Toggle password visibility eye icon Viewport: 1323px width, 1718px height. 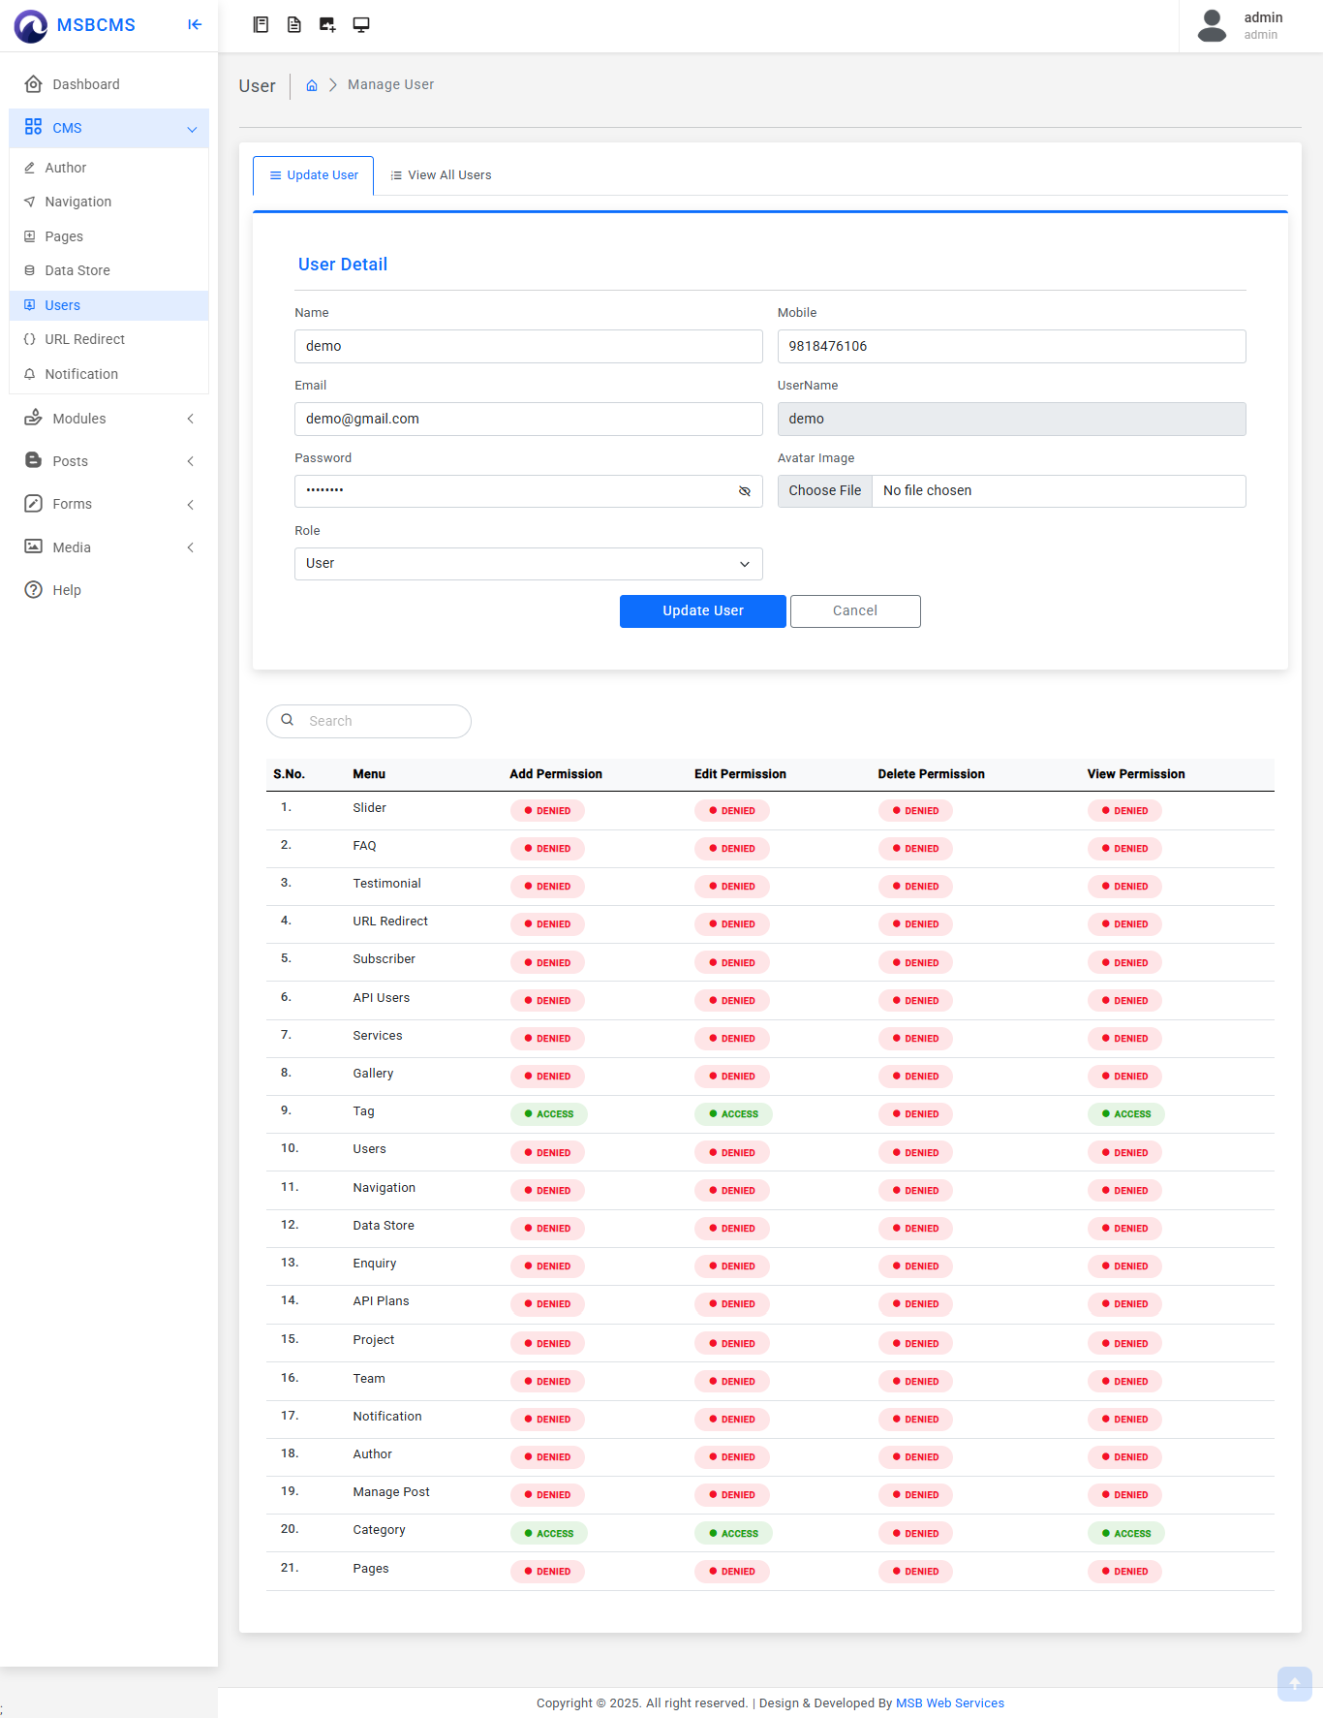(745, 491)
